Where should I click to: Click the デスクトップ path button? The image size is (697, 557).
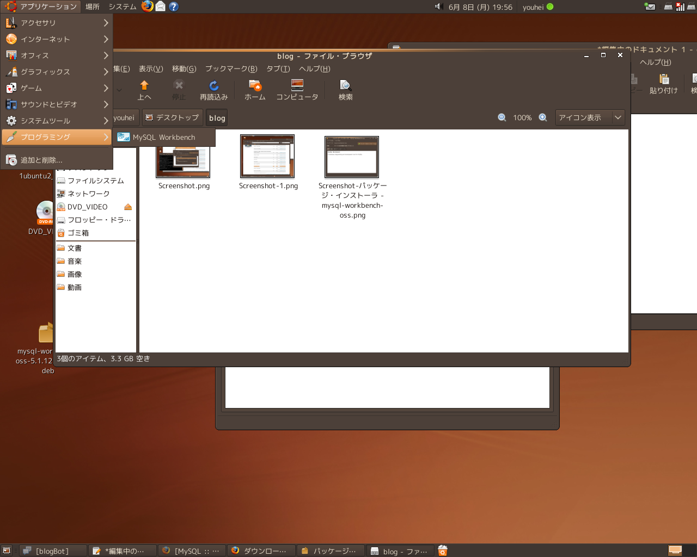pyautogui.click(x=172, y=117)
